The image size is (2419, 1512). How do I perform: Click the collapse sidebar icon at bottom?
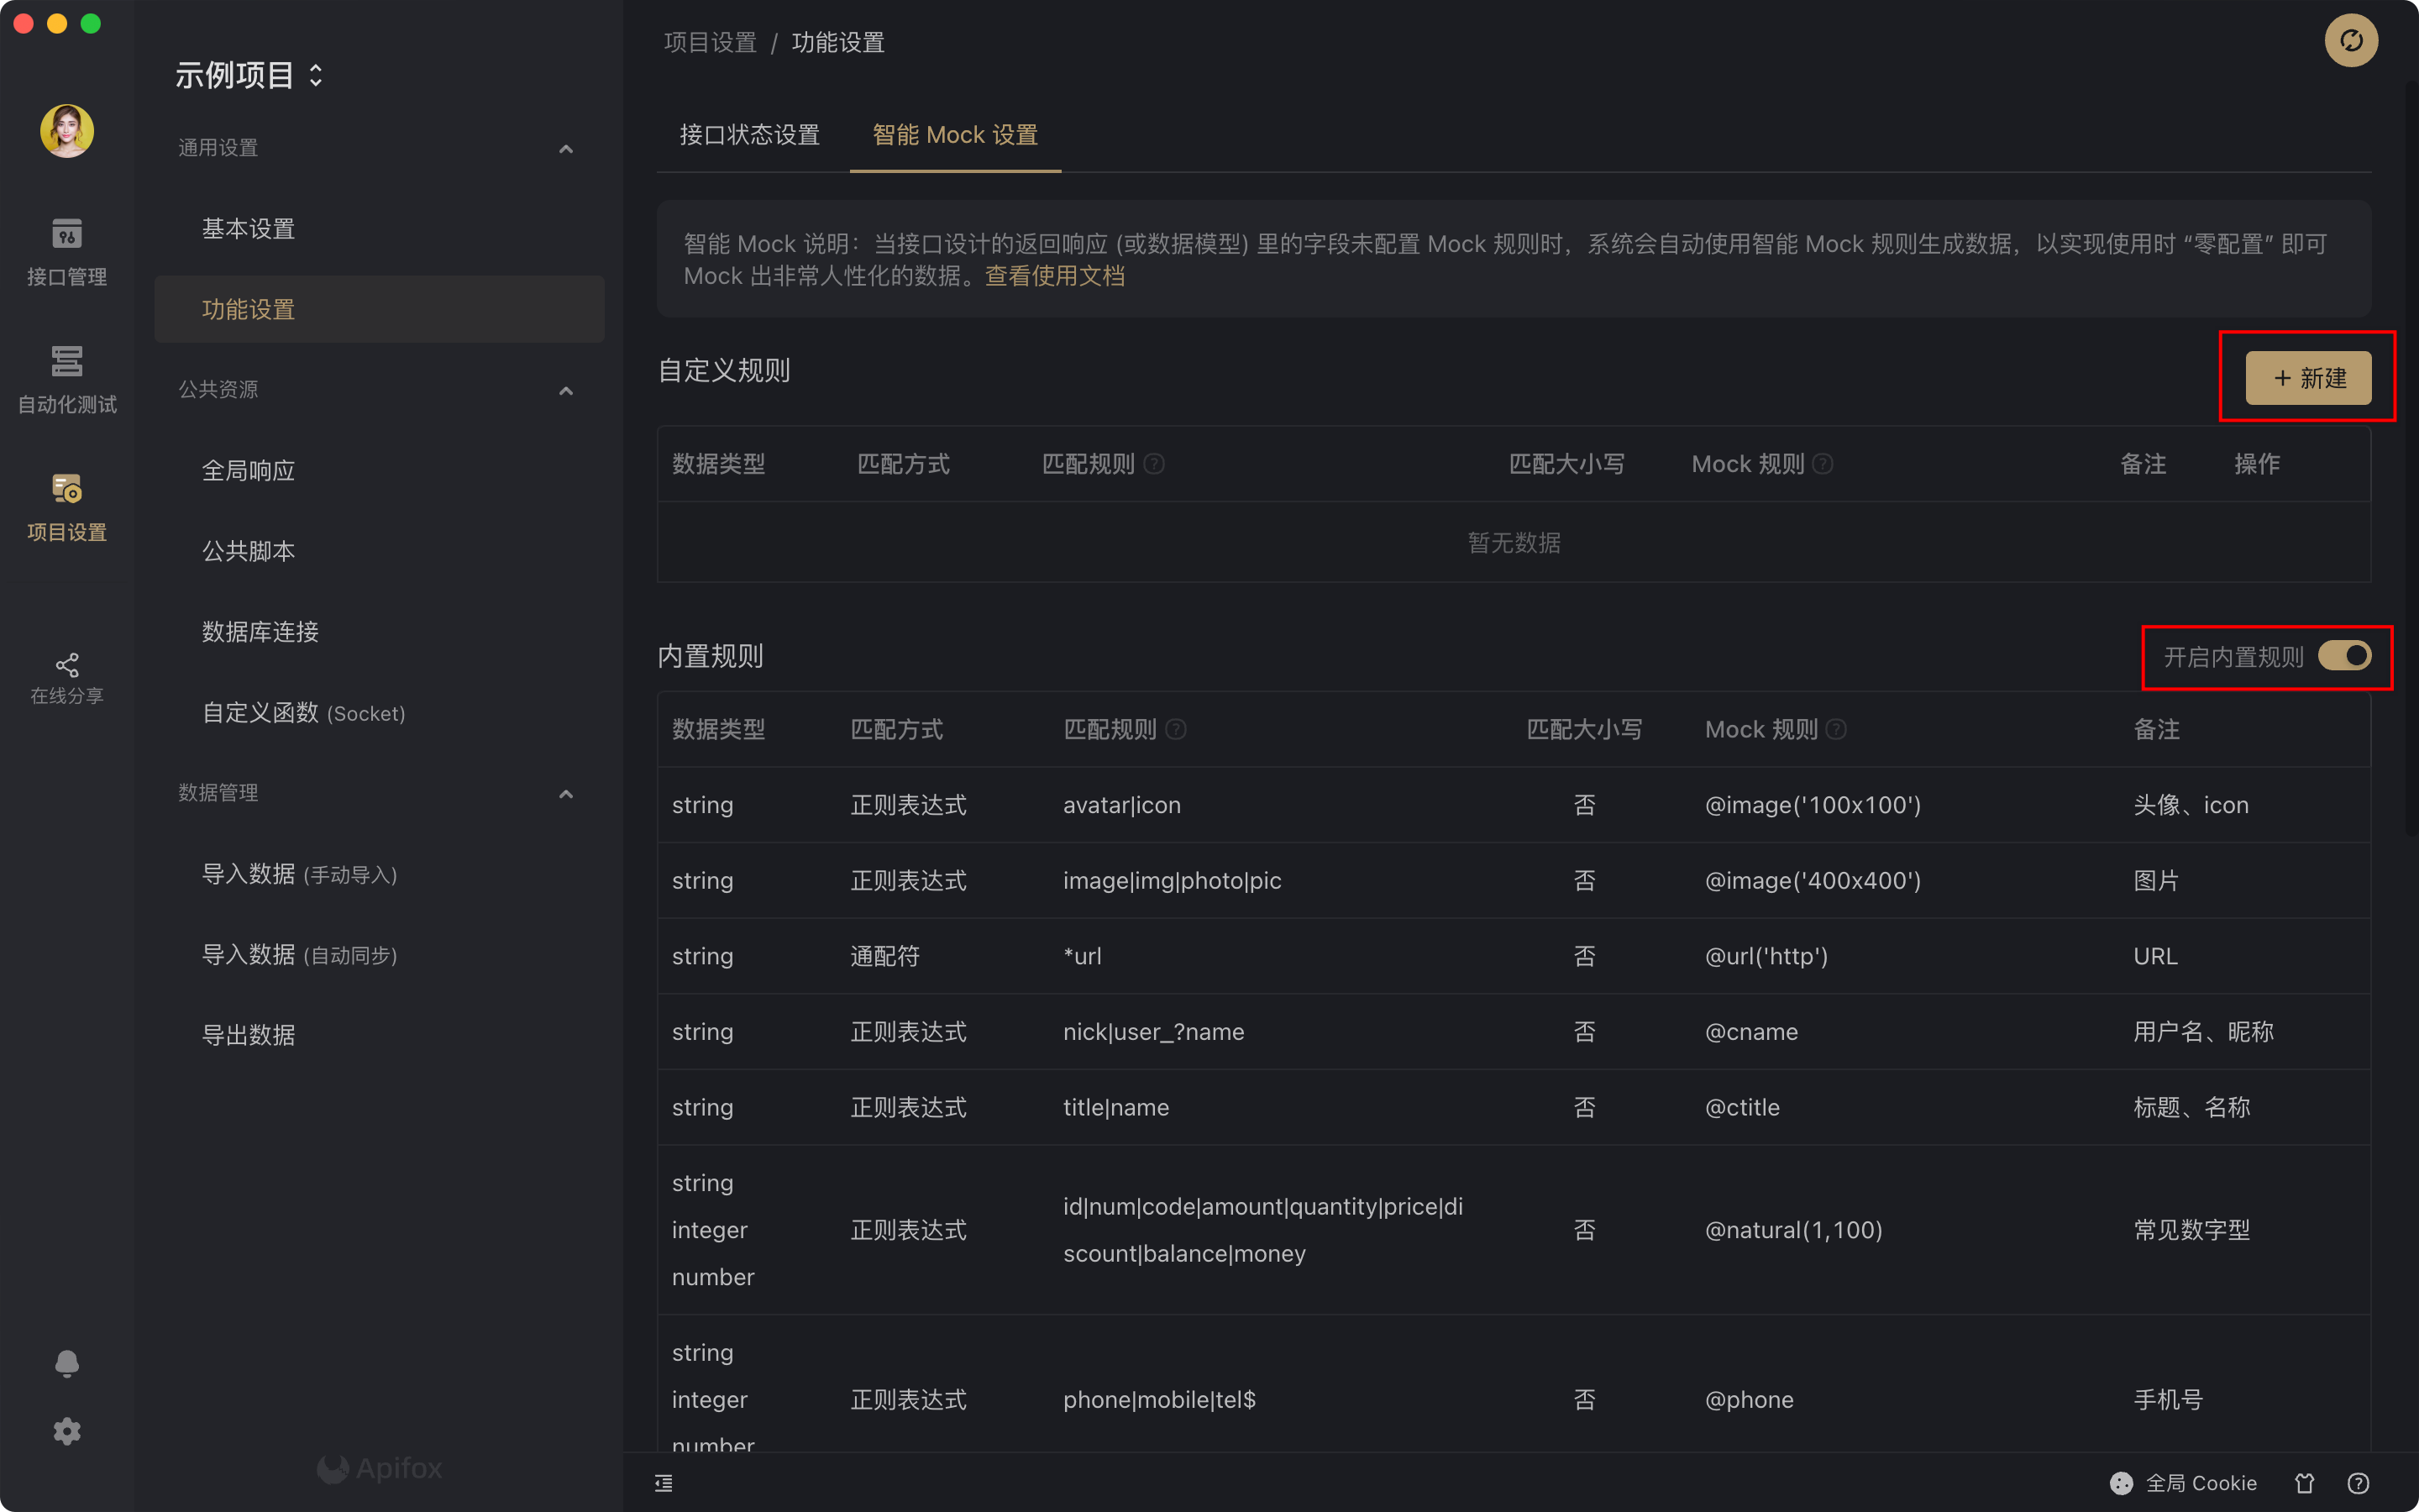tap(664, 1483)
